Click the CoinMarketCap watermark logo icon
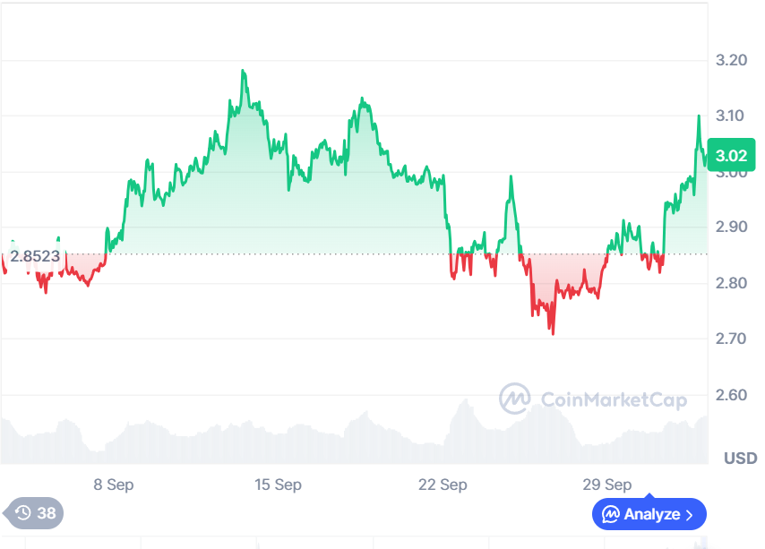The width and height of the screenshot is (765, 549). point(514,399)
